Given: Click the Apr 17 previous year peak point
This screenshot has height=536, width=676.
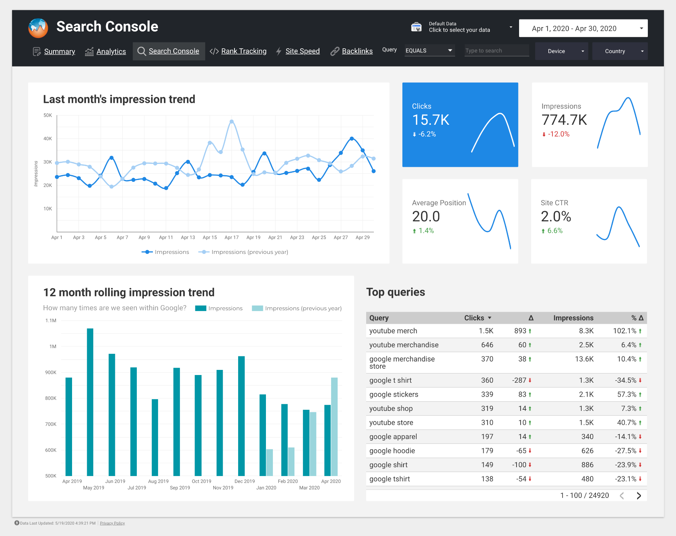Looking at the screenshot, I should [x=232, y=121].
